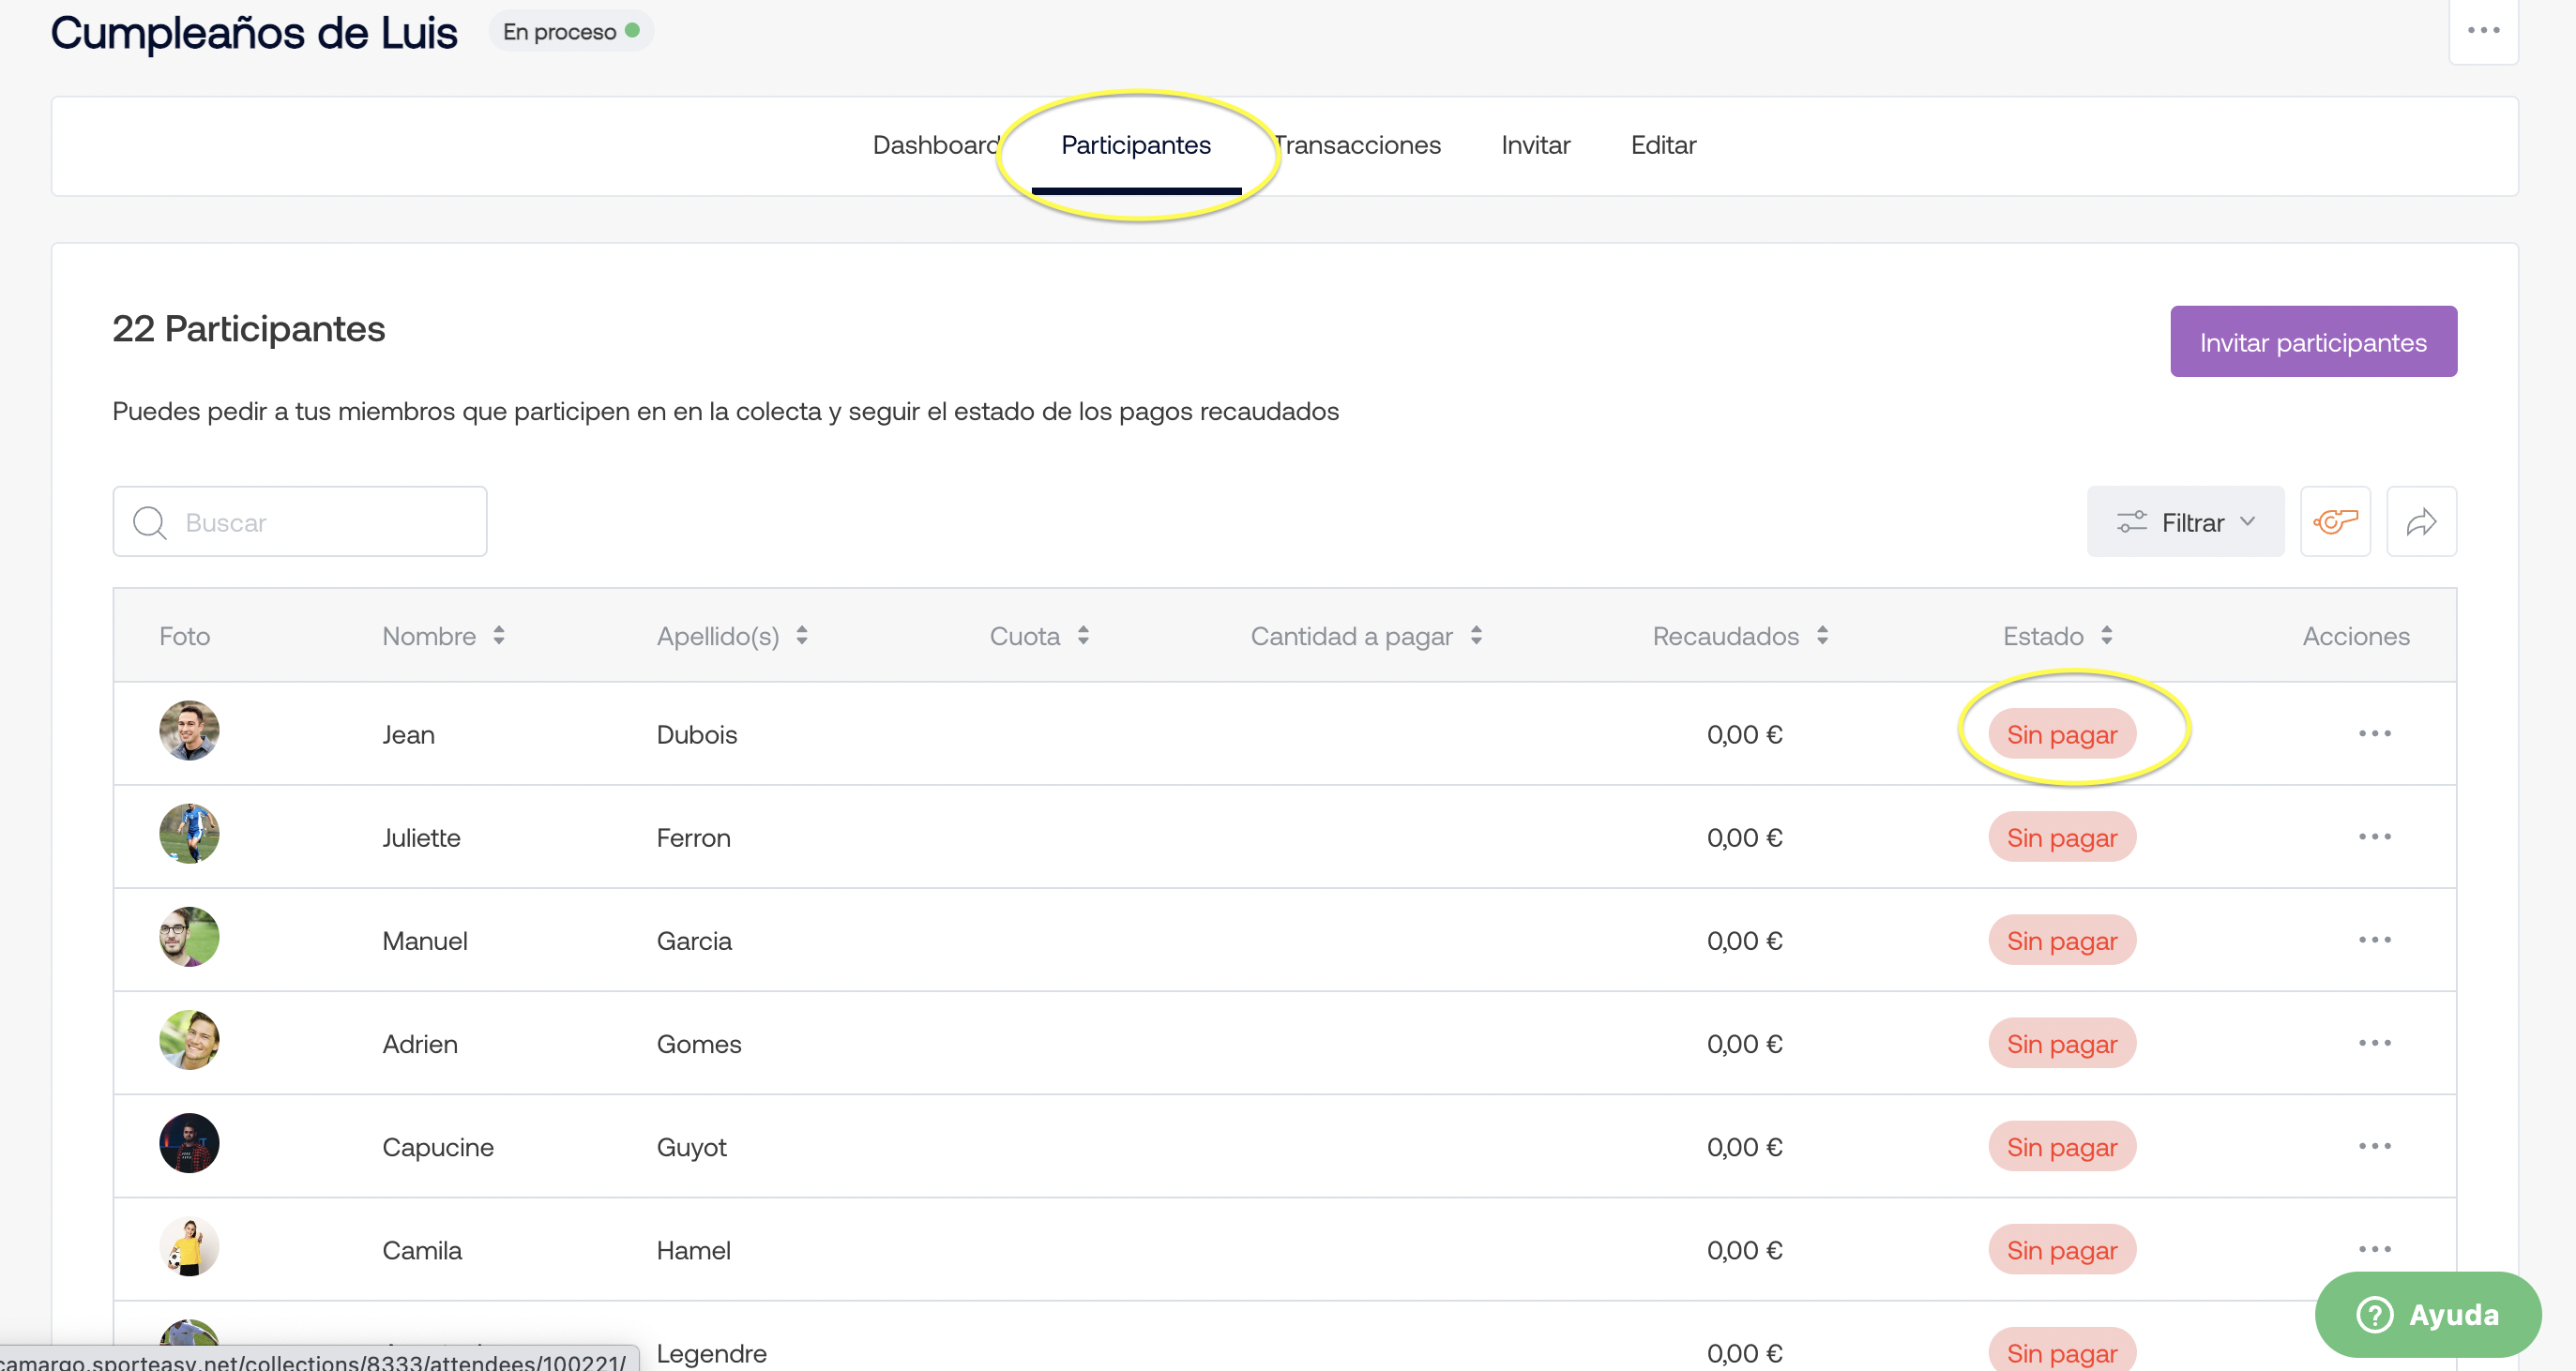The image size is (2576, 1371).
Task: Click the surname Dubois
Action: (697, 734)
